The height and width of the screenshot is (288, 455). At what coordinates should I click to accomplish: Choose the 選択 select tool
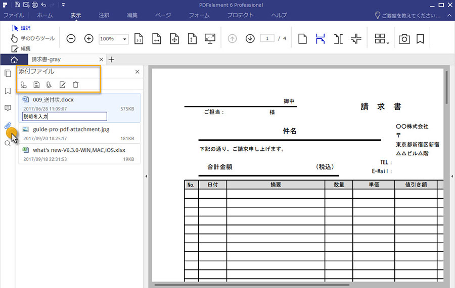click(21, 28)
